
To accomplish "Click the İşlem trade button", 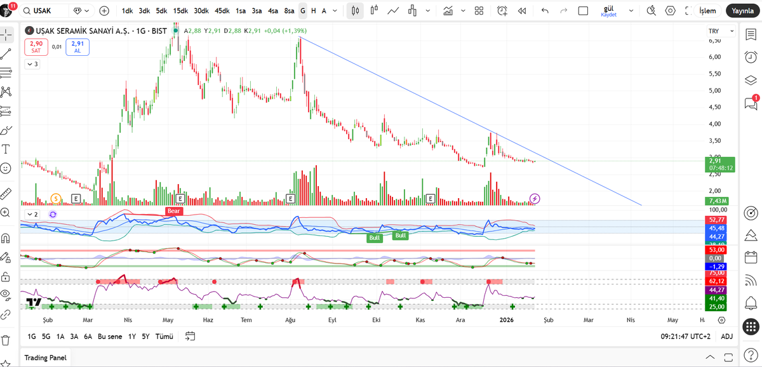I will coord(707,11).
